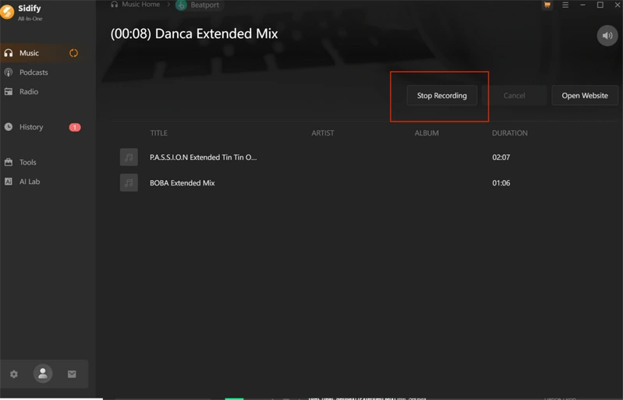623x400 pixels.
Task: Open the user account avatar
Action: [43, 373]
